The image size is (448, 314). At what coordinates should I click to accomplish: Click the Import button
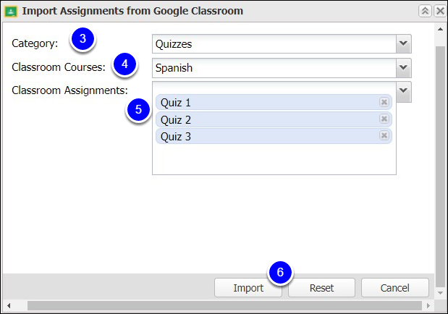pyautogui.click(x=248, y=288)
